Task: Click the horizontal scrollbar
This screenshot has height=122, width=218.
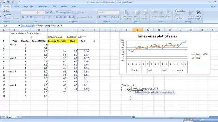Action: click(172, 117)
